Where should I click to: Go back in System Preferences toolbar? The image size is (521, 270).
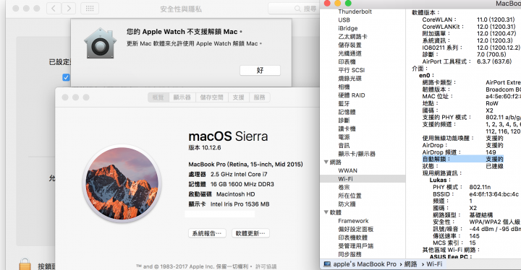(54, 8)
